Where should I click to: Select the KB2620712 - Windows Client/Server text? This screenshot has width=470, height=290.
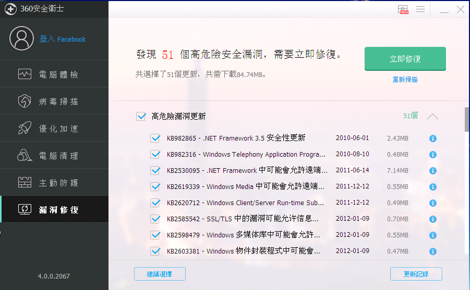click(245, 203)
